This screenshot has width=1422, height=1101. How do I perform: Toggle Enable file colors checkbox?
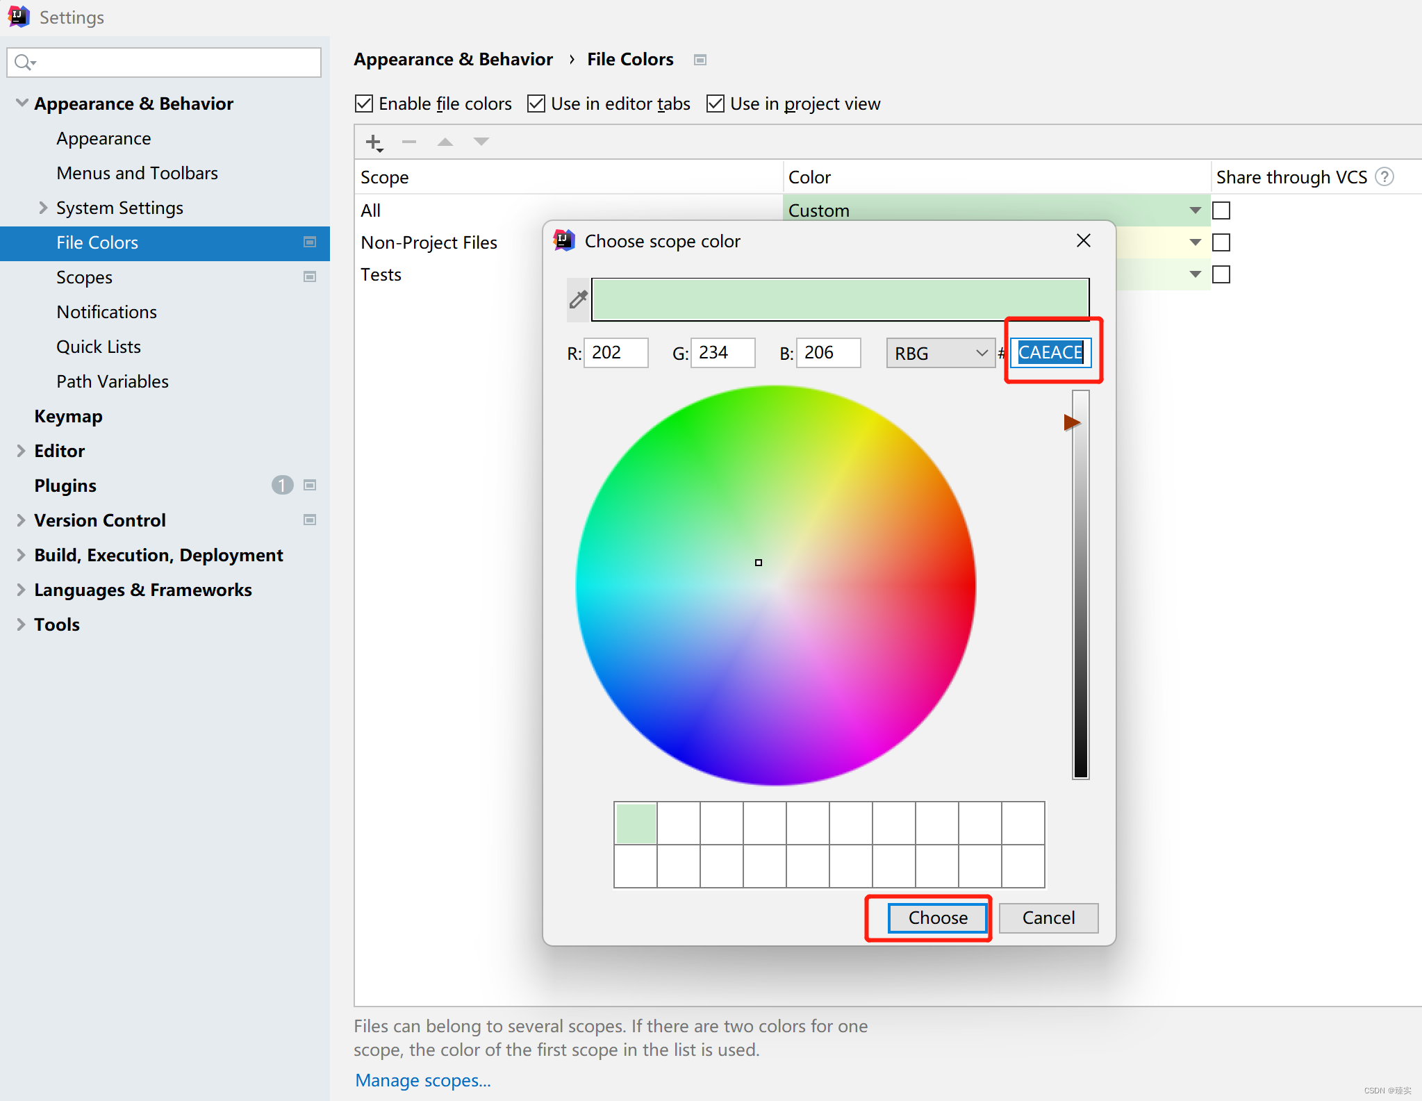click(364, 104)
